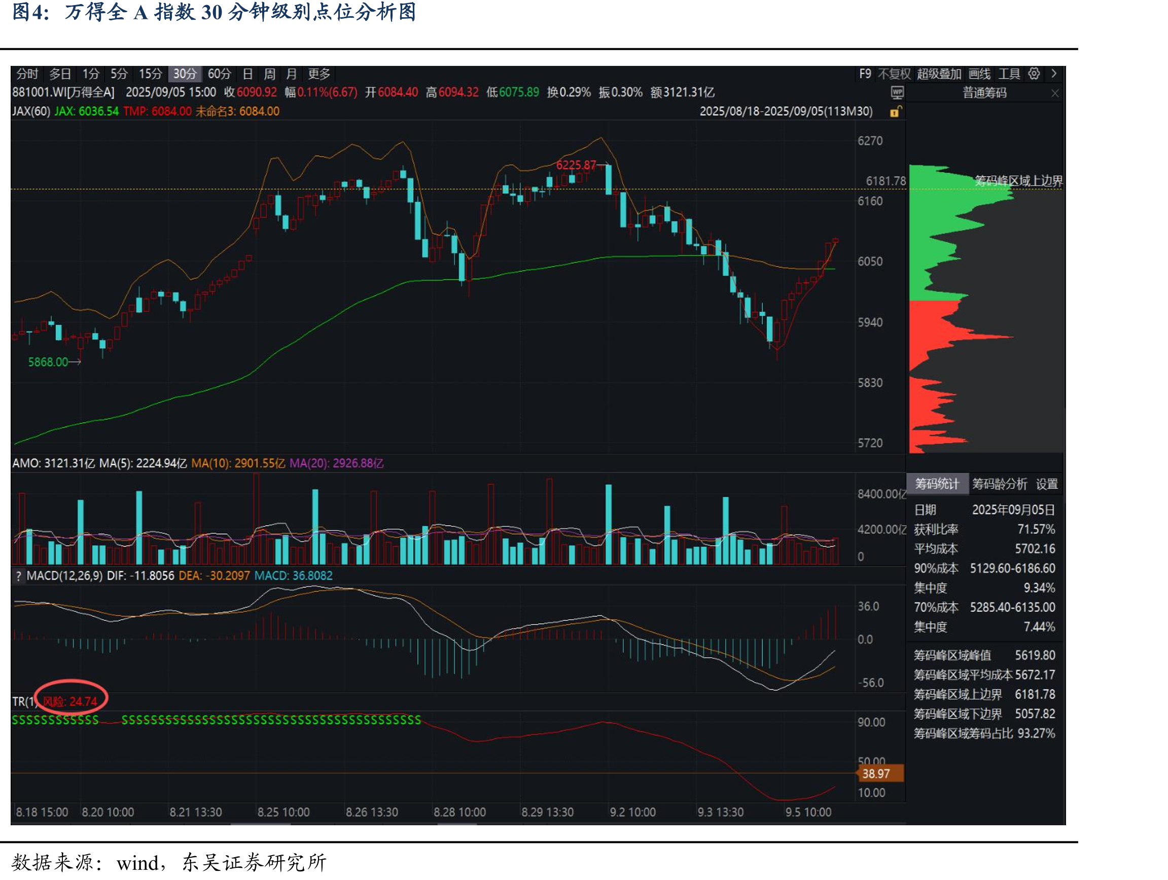This screenshot has height=880, width=1168.
Task: Open the 工具 tools menu
Action: [x=1009, y=74]
